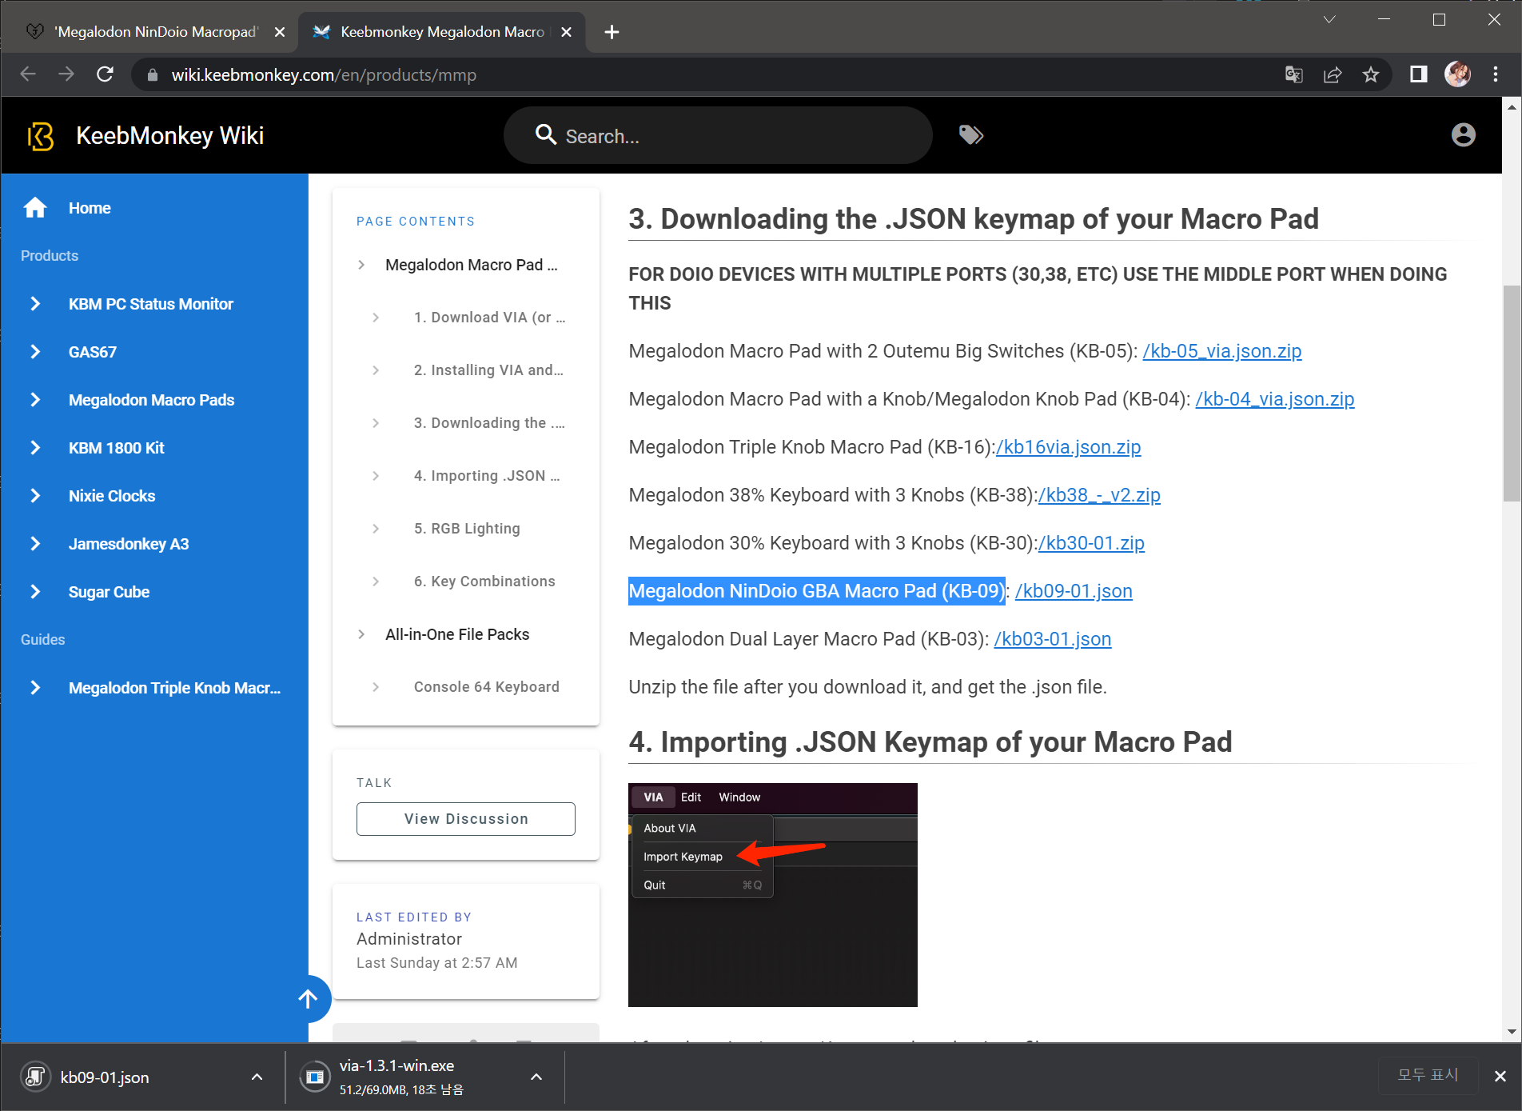Download /kb03-01.json link
The image size is (1522, 1111).
(x=1052, y=639)
